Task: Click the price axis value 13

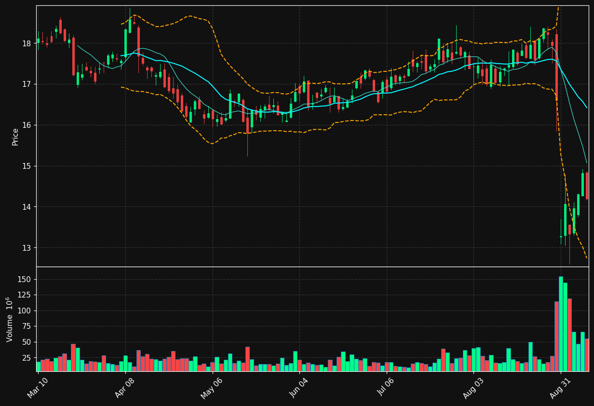Action: pyautogui.click(x=27, y=248)
